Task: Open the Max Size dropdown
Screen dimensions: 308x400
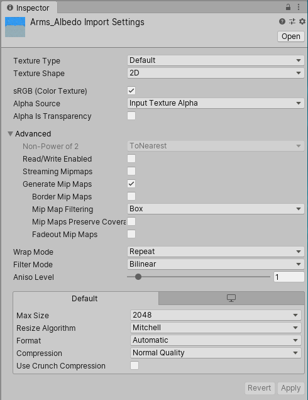Action: click(x=216, y=315)
